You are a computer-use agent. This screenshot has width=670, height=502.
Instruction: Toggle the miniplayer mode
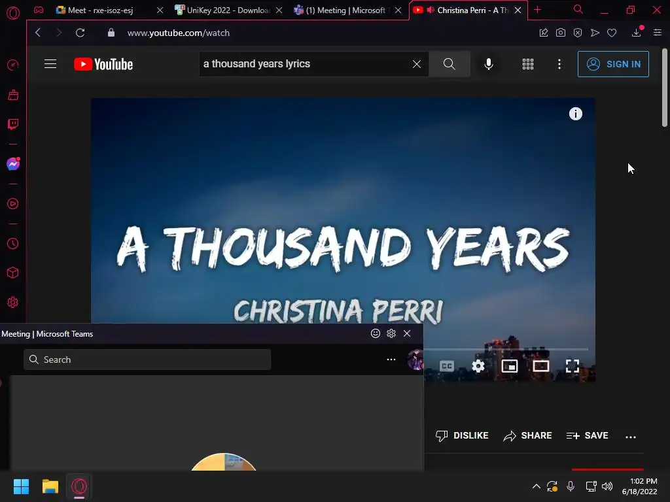click(509, 366)
